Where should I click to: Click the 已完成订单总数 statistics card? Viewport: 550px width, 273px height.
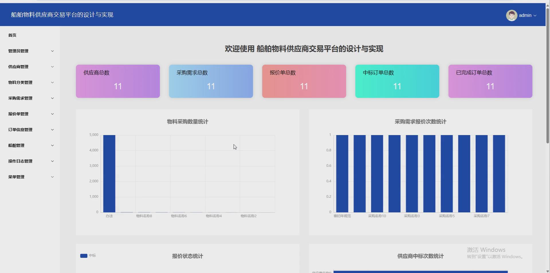coord(490,81)
